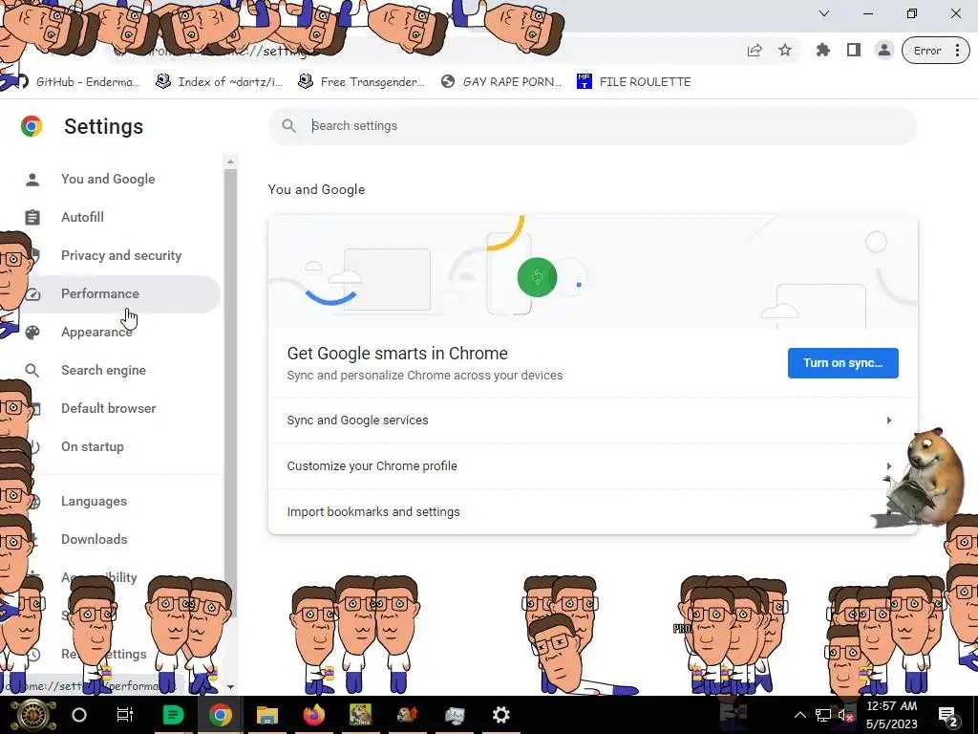Screen dimensions: 978x734
Task: Click the Search engine magnifier icon
Action: click(x=32, y=371)
